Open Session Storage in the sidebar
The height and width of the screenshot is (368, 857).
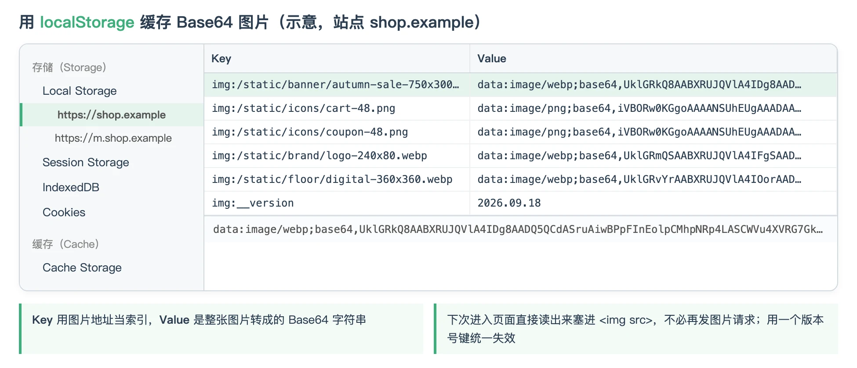86,162
